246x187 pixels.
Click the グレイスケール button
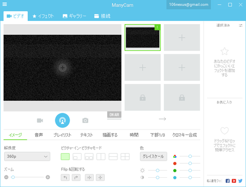click(x=153, y=156)
